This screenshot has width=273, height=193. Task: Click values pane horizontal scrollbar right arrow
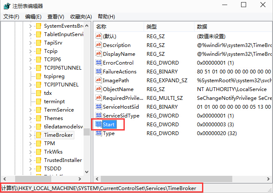coord(268,179)
